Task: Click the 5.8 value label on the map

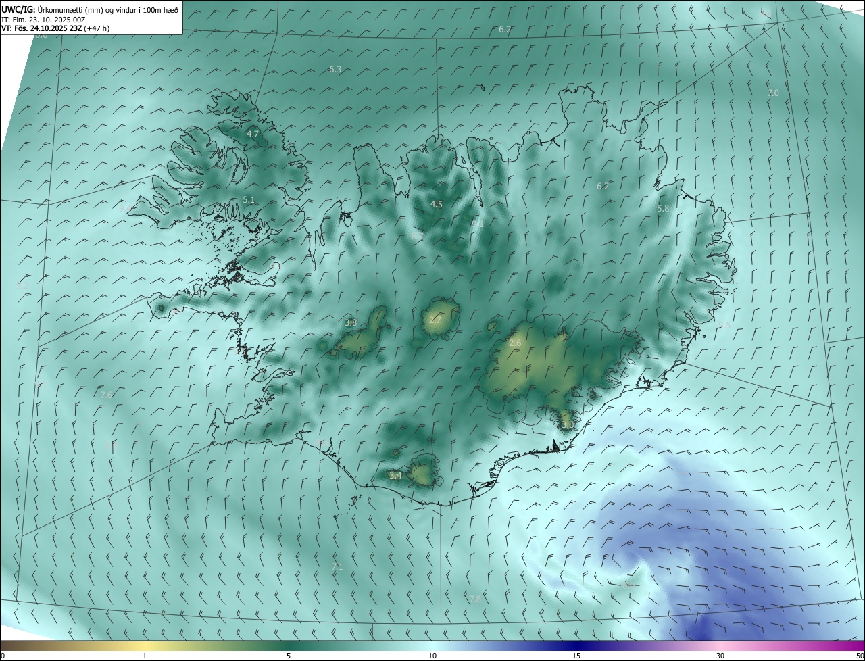Action: tap(663, 209)
